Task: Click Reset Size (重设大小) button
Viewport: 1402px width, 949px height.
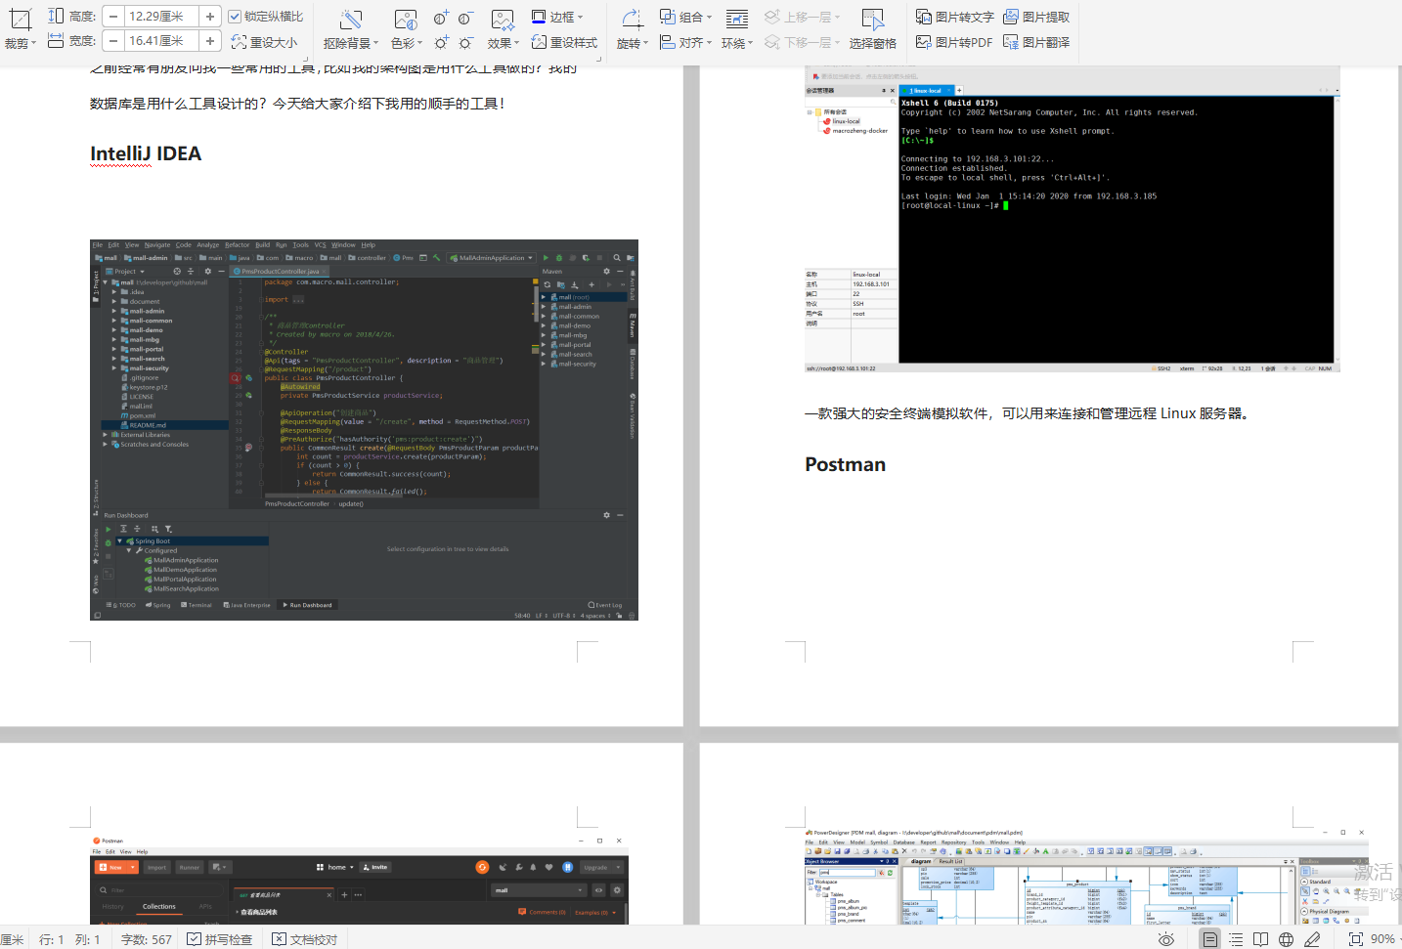Action: click(x=265, y=42)
